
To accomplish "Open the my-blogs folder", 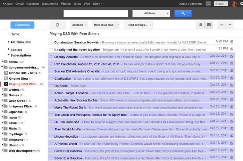I will 16,134.
